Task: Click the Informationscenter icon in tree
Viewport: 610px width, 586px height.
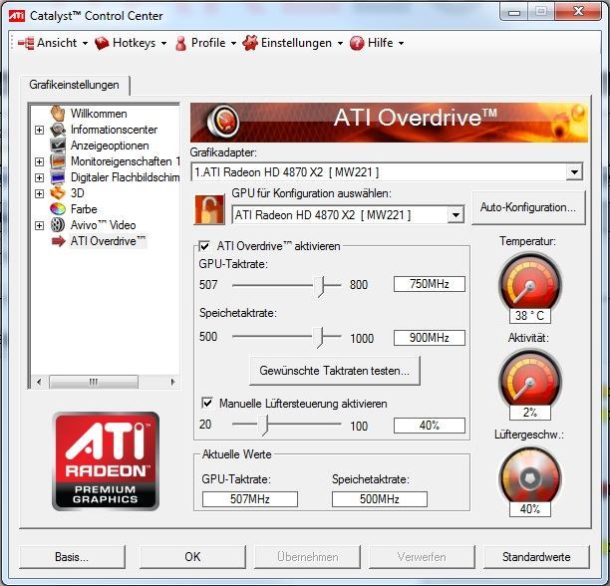Action: (58, 130)
